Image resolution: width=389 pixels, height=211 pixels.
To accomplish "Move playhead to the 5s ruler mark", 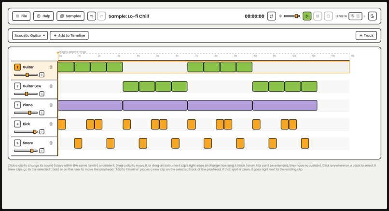I will (x=156, y=56).
